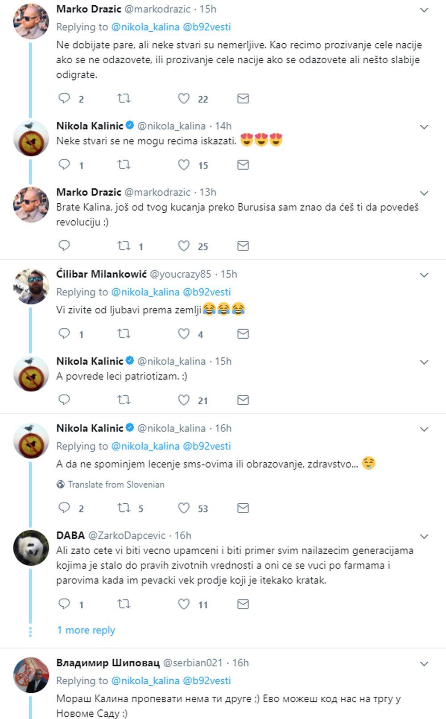Like DABA's tweet with 11 likes
The height and width of the screenshot is (719, 446).
[x=184, y=604]
